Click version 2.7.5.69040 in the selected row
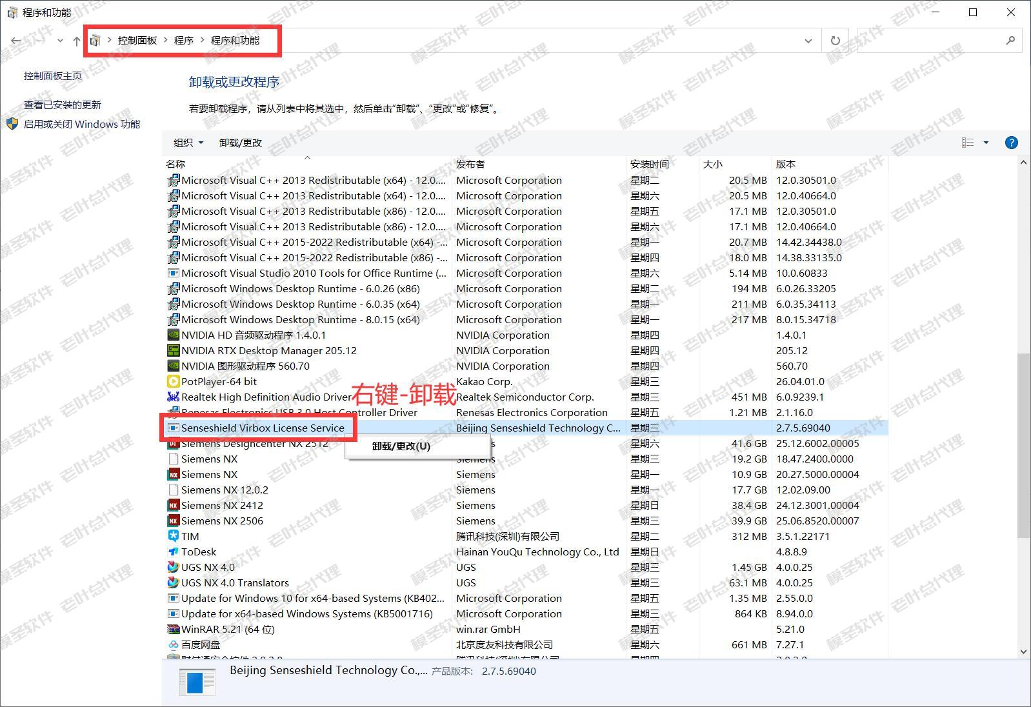 tap(803, 428)
